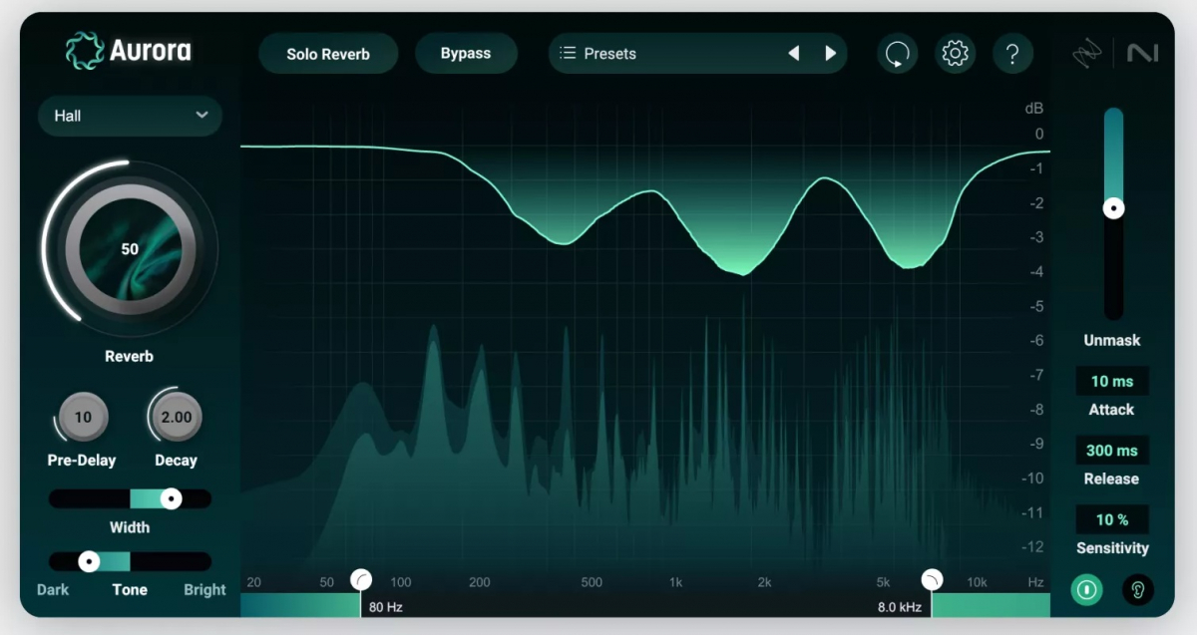Open settings with the gear icon
Screen dimensions: 1197x635
(x=955, y=54)
